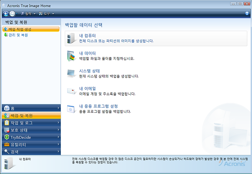
Task: Open the 도구 menu
Action: click(x=47, y=14)
